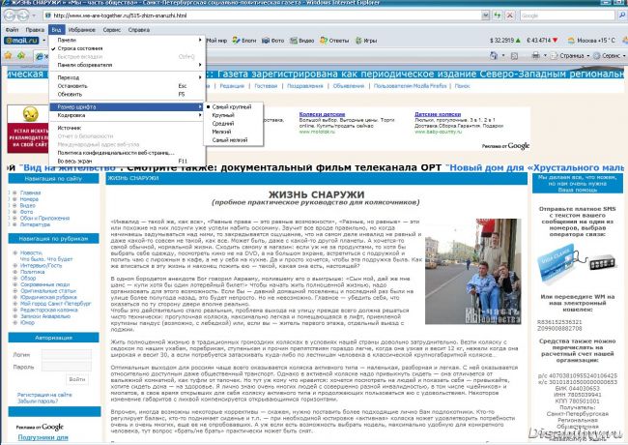Open the Избранное menu
Screen dimensions: 628x445
(x=82, y=30)
